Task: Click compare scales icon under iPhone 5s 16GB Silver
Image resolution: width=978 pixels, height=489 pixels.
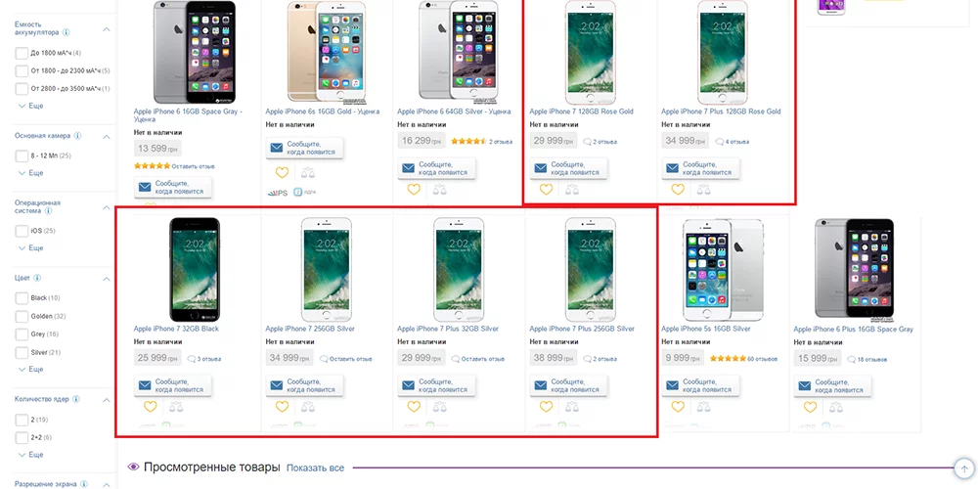Action: [x=703, y=407]
